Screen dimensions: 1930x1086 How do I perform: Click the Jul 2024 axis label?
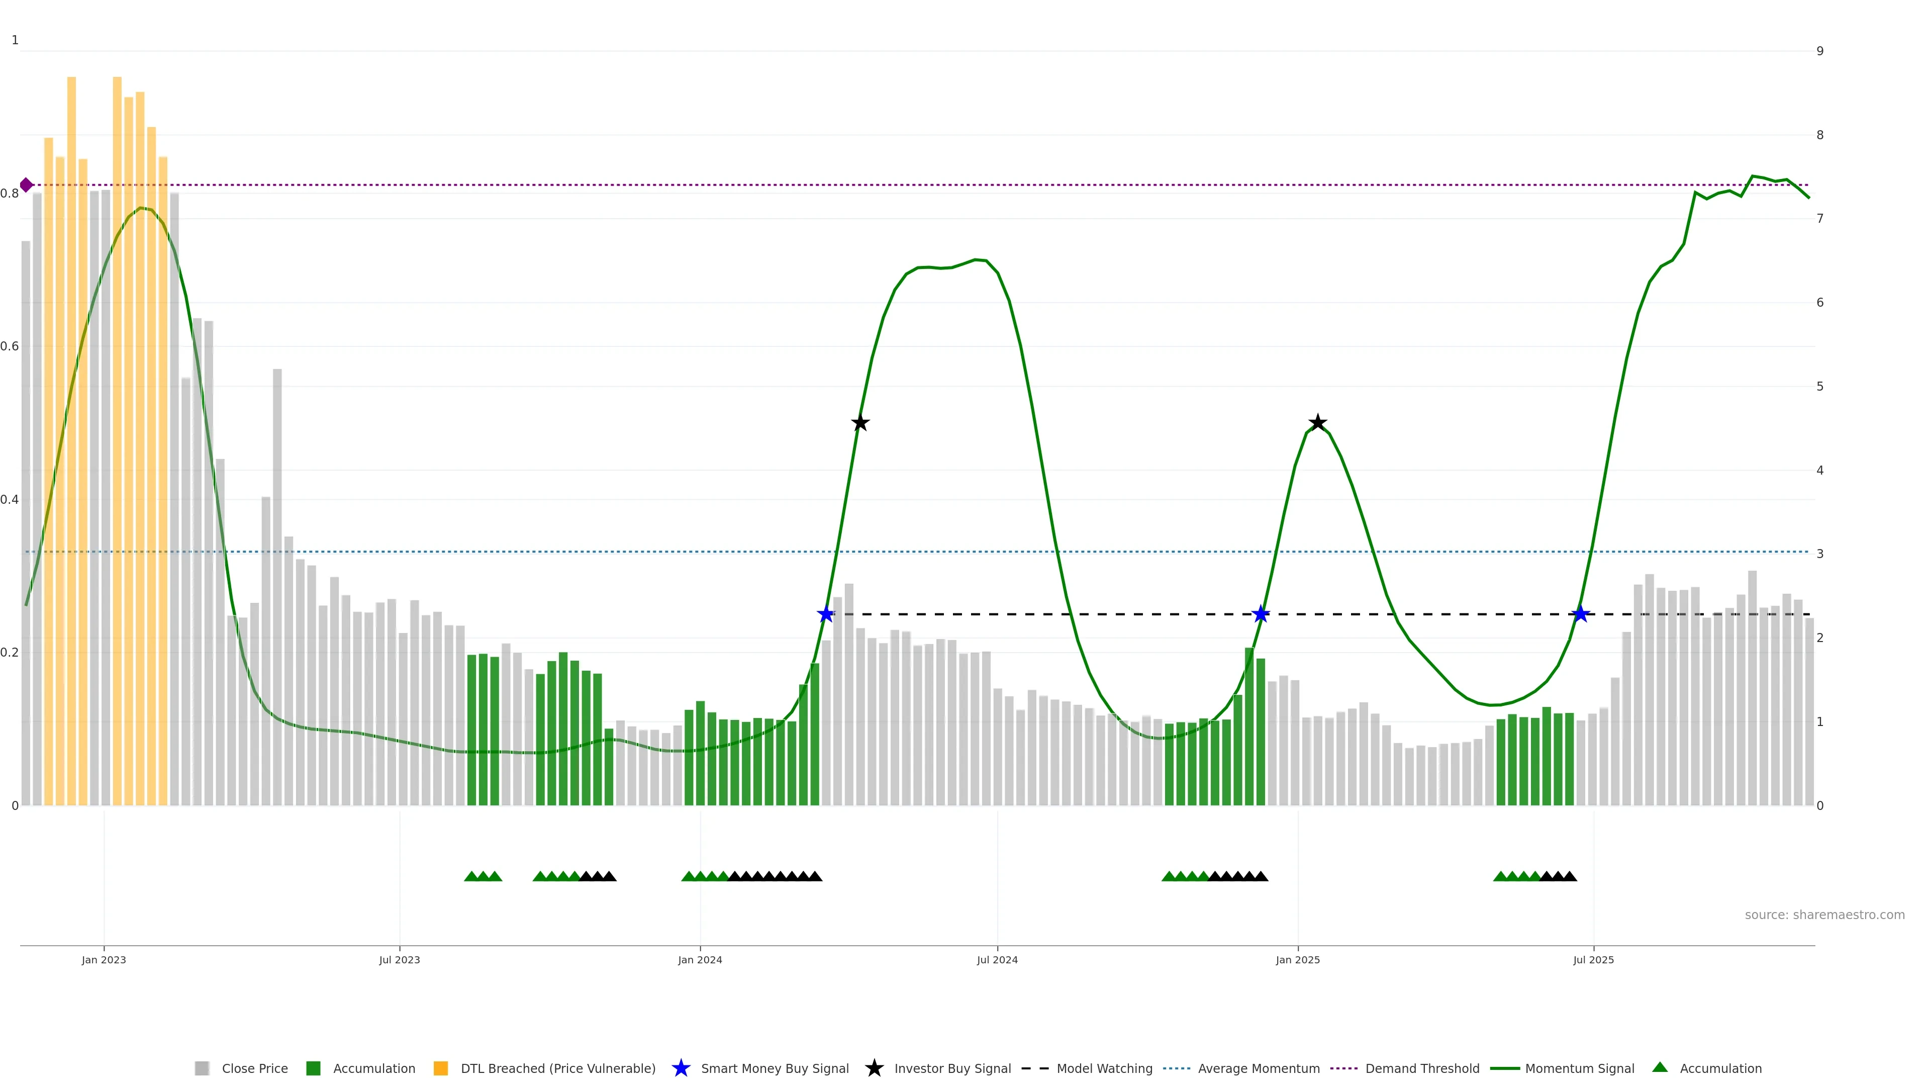(997, 959)
